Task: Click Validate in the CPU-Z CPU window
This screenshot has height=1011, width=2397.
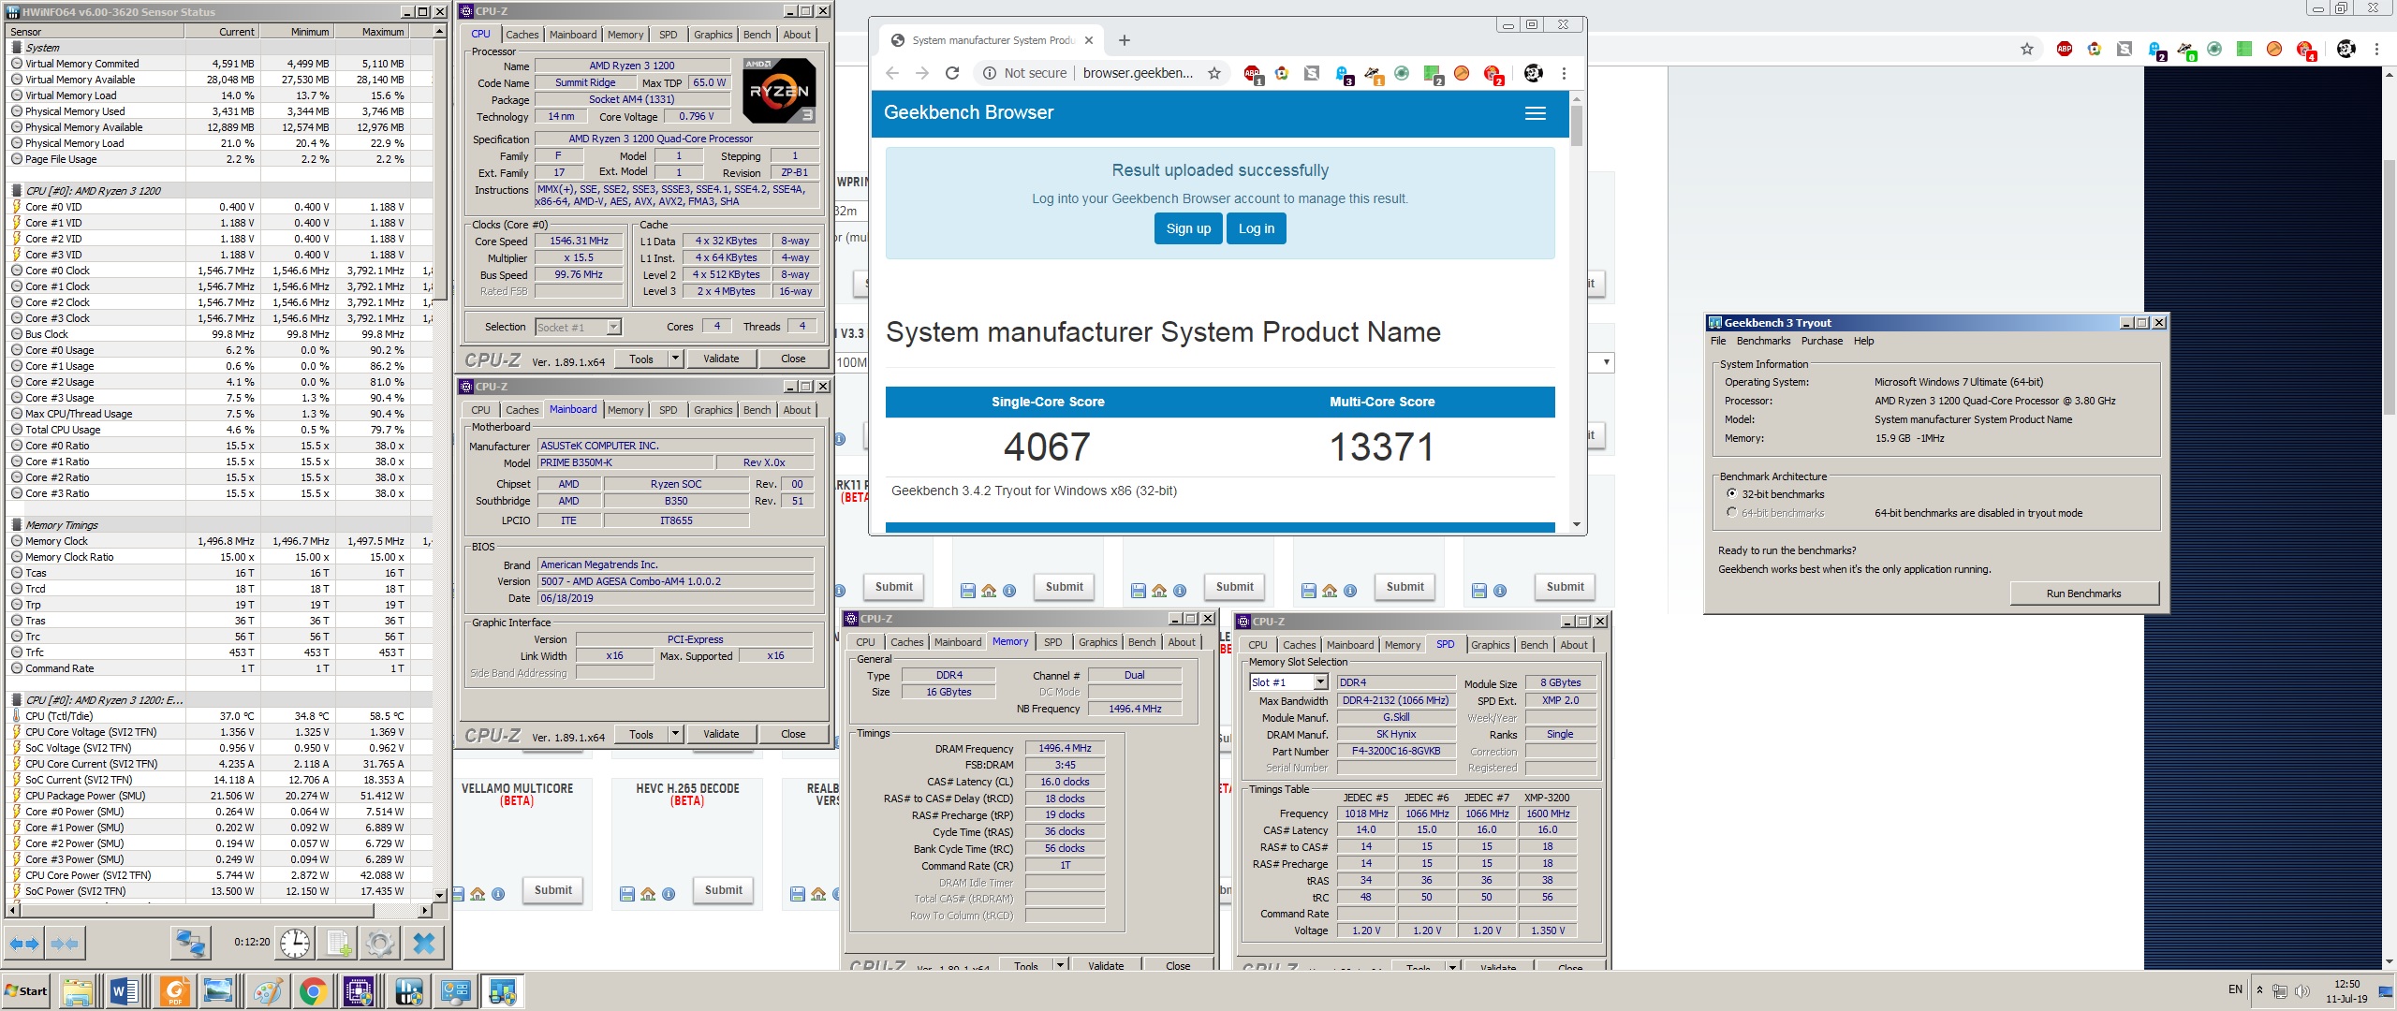Action: coord(721,359)
